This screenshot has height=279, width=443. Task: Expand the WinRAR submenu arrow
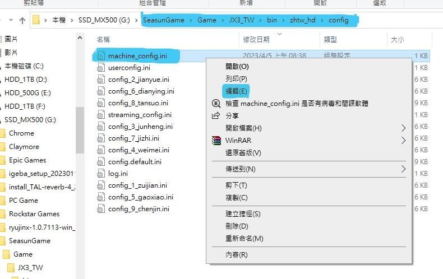403,141
